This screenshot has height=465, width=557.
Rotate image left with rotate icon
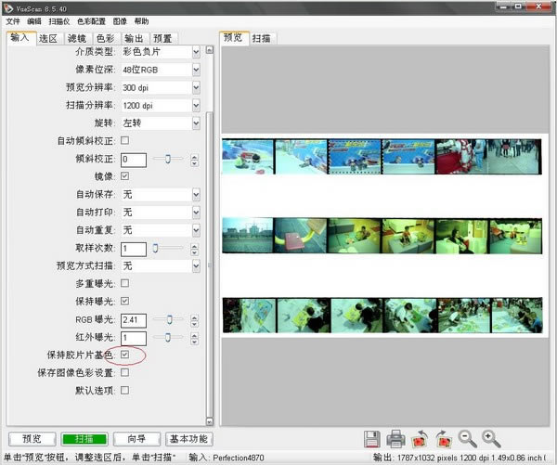point(420,439)
